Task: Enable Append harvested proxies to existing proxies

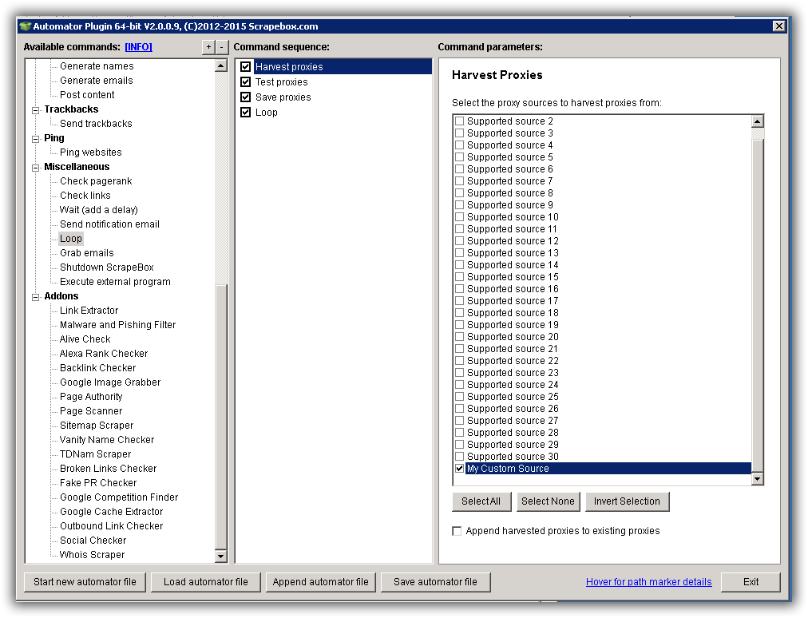Action: (x=457, y=531)
